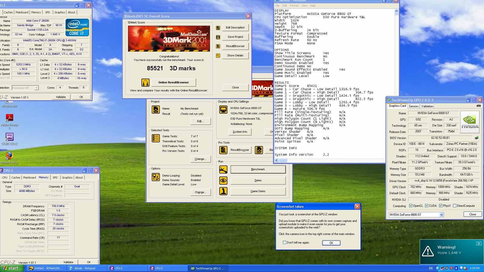Click the Show Details magnifier icon
The image size is (484, 272).
[218, 56]
